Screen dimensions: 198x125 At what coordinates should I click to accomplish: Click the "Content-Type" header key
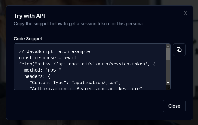point(48,83)
